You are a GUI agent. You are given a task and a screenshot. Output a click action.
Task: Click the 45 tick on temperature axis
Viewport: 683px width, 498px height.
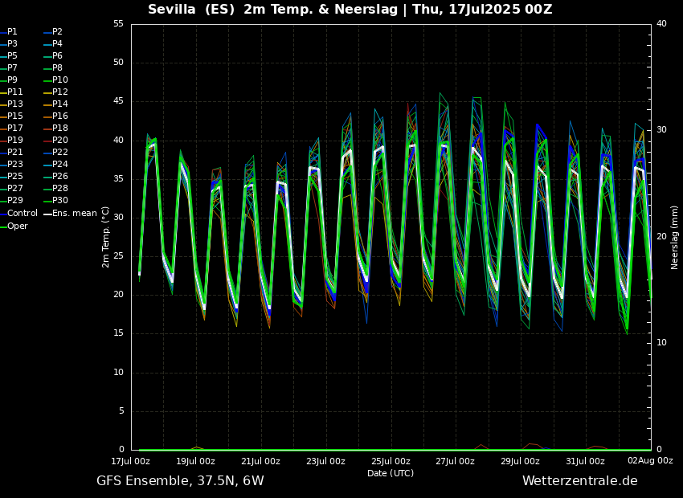pyautogui.click(x=117, y=101)
